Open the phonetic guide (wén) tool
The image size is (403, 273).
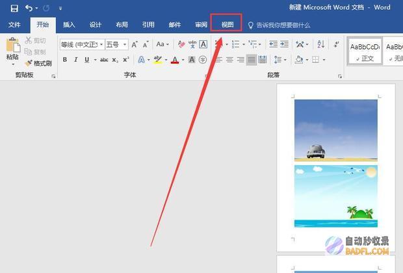tap(192, 44)
